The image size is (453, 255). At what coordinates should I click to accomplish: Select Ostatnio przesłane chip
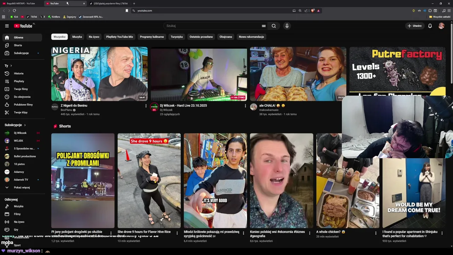coord(201,37)
